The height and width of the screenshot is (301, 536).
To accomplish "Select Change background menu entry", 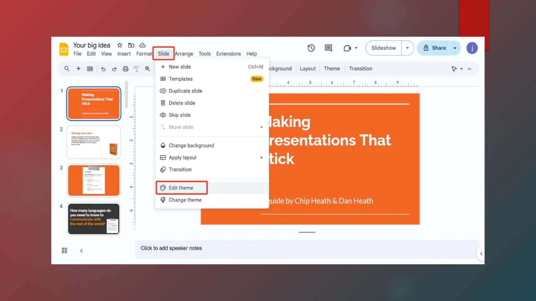I will [191, 146].
